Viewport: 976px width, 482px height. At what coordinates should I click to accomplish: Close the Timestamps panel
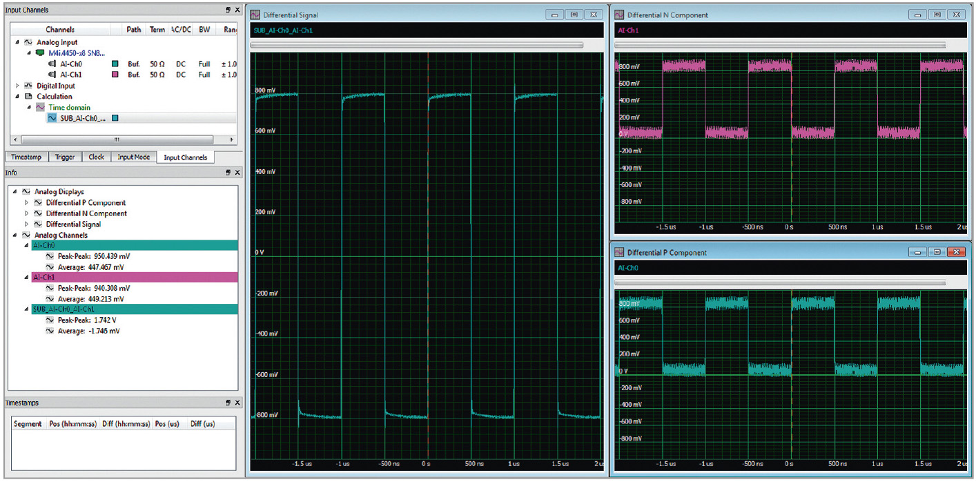tap(237, 403)
